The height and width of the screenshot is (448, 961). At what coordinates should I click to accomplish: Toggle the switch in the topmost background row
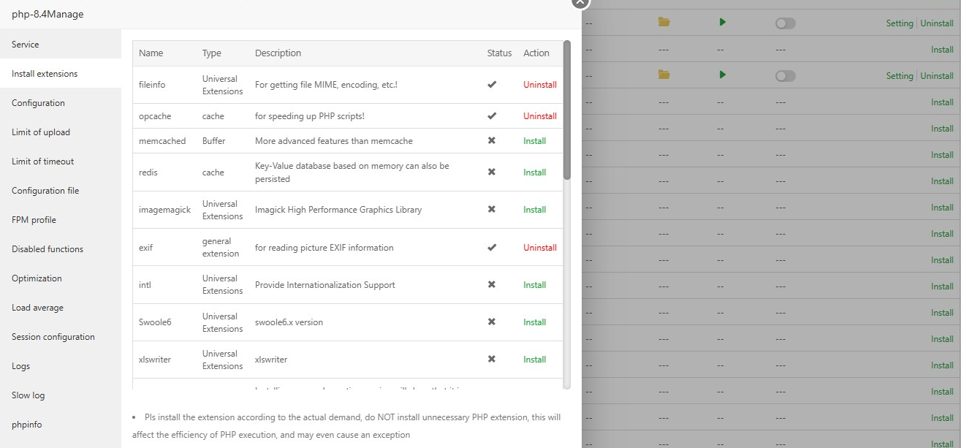(785, 23)
